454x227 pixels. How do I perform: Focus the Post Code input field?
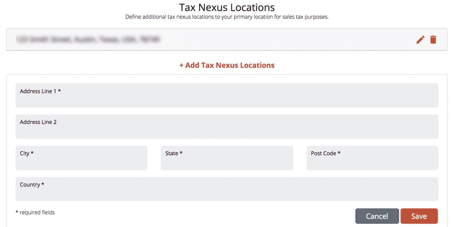coord(372,161)
